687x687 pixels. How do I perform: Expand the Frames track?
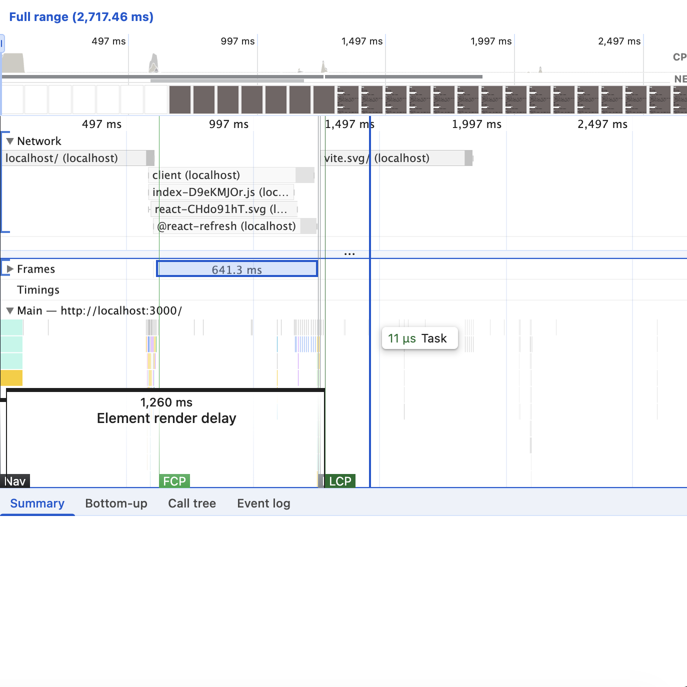9,269
